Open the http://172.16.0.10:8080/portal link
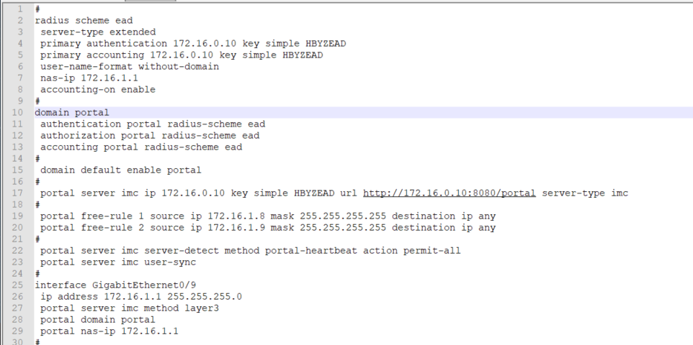The height and width of the screenshot is (345, 693). point(449,193)
